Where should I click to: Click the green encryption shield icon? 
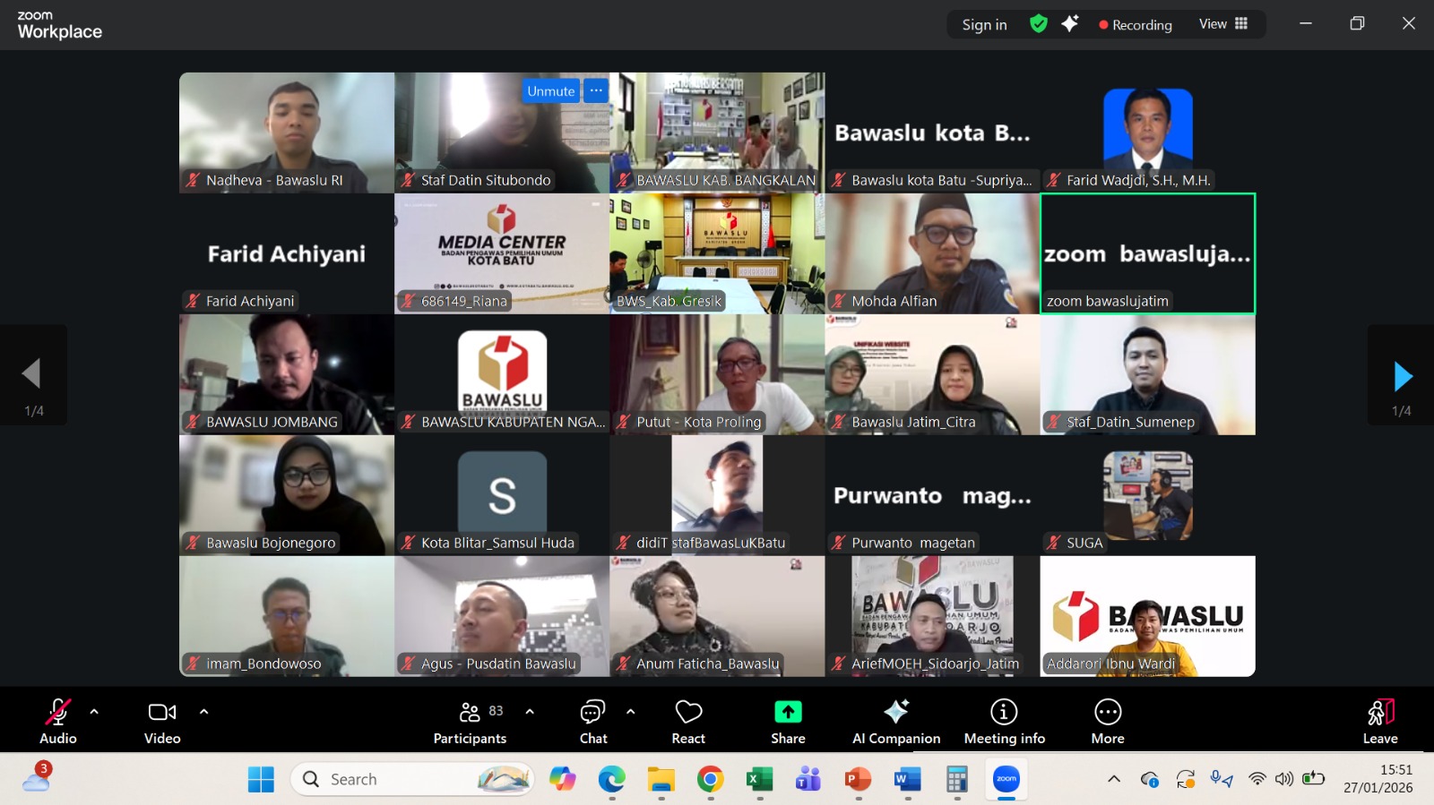1039,24
